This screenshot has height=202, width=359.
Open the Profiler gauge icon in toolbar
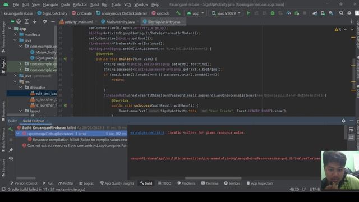click(x=288, y=13)
